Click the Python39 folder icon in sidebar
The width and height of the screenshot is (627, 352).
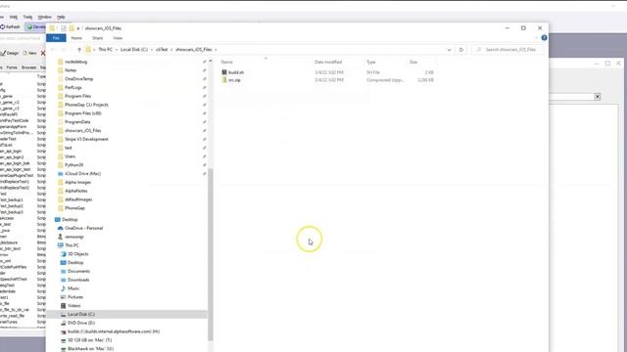(61, 165)
